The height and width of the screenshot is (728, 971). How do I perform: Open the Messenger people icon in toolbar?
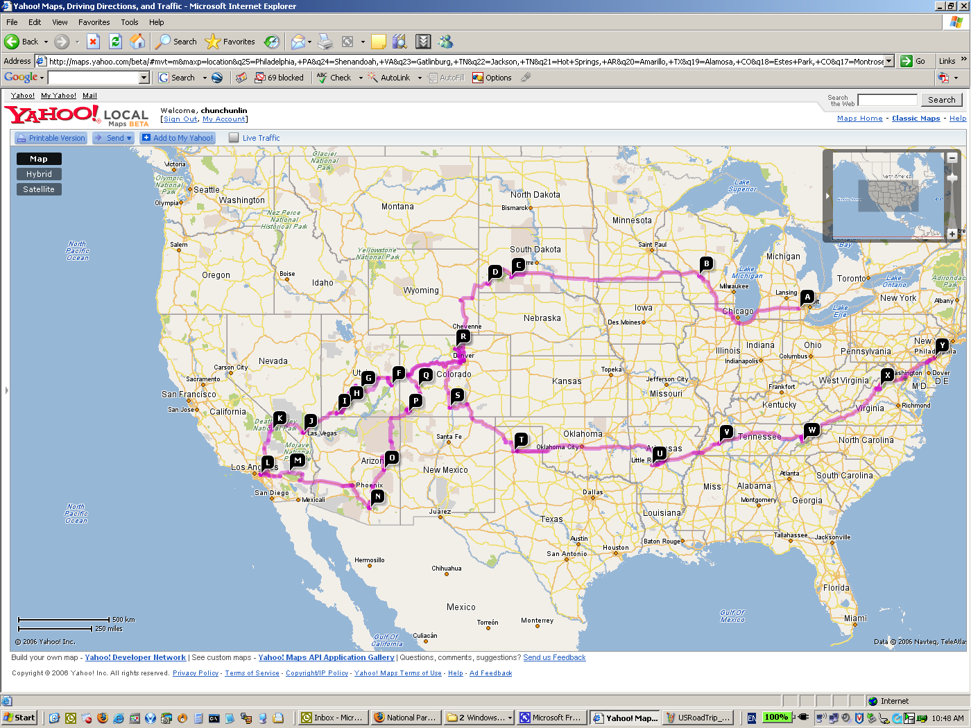point(445,42)
